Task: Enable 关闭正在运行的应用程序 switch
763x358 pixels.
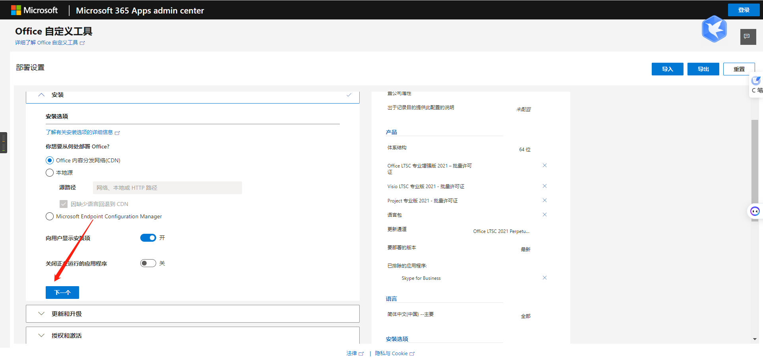Action: point(148,263)
